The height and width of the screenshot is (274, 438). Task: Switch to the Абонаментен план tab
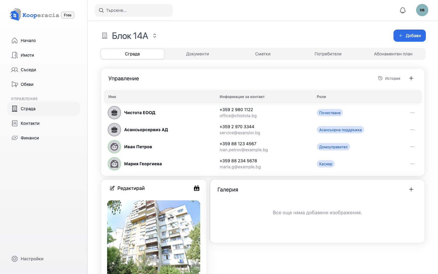[393, 54]
